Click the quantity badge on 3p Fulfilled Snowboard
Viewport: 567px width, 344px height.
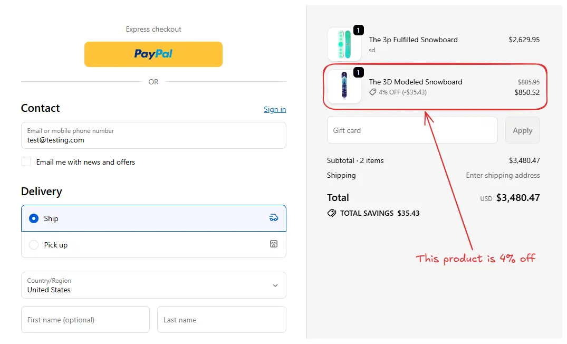click(x=358, y=31)
